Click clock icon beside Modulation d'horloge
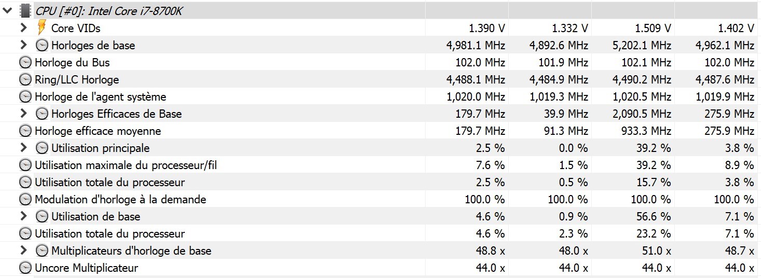 pyautogui.click(x=25, y=199)
